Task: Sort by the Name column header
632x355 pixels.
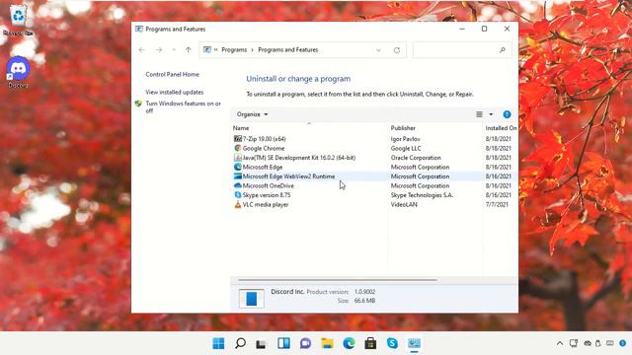Action: click(241, 128)
